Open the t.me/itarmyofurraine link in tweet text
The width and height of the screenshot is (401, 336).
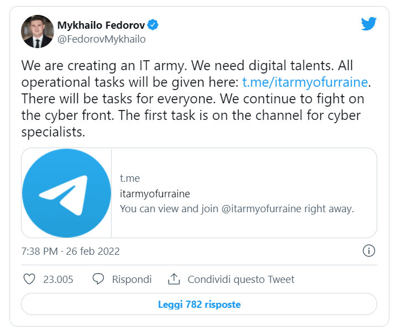click(305, 83)
